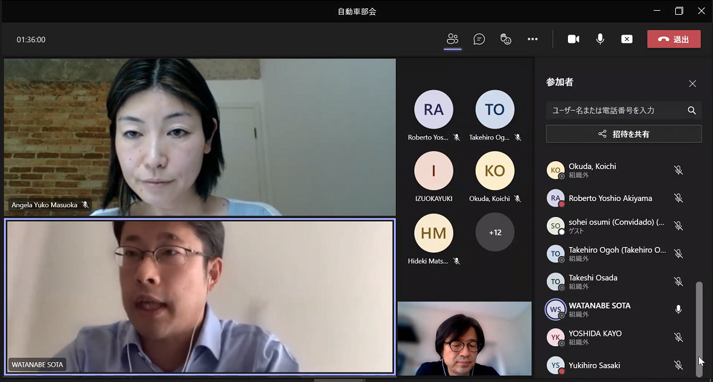Image resolution: width=713 pixels, height=382 pixels.
Task: Close the 参加者 participants panel
Action: click(x=693, y=84)
